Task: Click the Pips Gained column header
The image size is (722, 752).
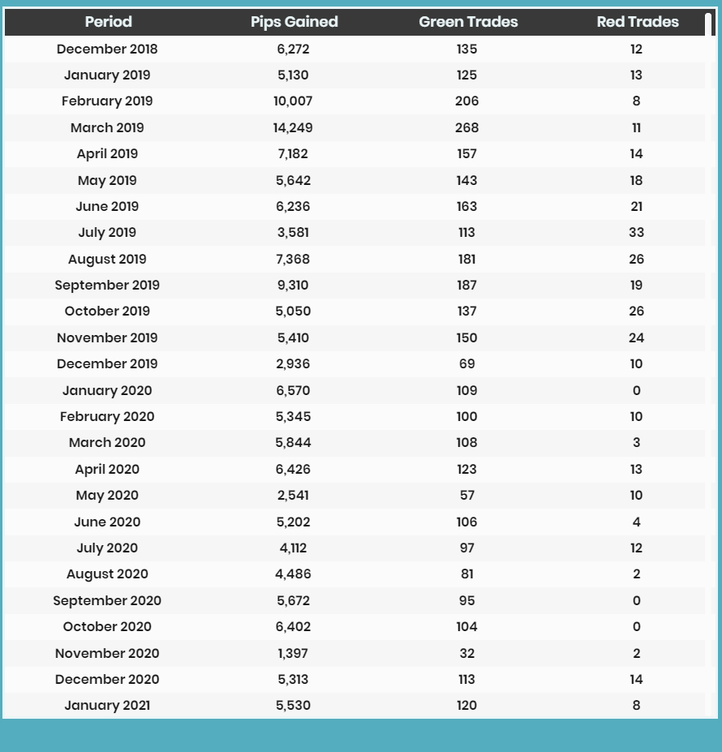Action: click(x=294, y=22)
